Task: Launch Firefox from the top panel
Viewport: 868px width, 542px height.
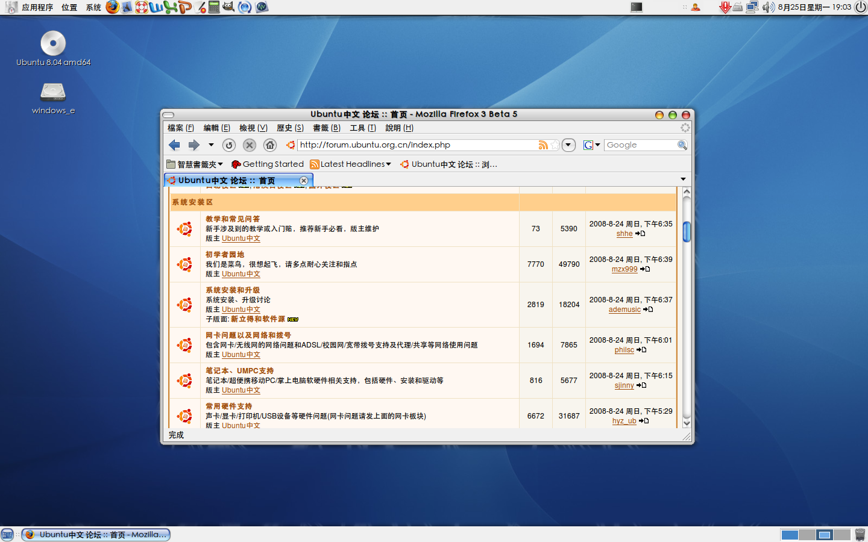Action: click(112, 7)
